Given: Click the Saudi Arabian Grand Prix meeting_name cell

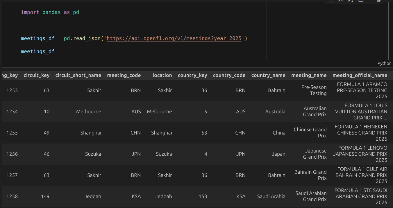Looking at the screenshot, I should tap(311, 196).
